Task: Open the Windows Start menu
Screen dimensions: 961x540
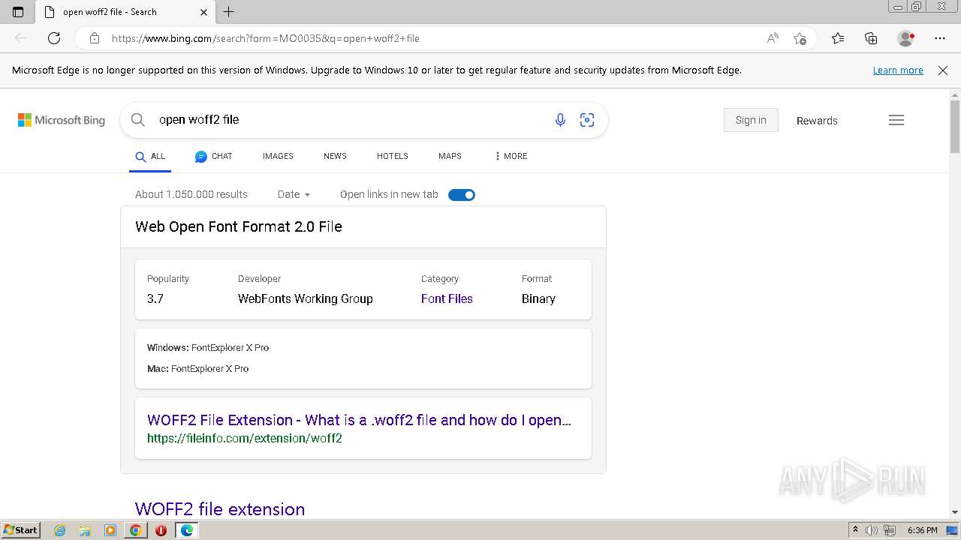Action: [x=20, y=530]
